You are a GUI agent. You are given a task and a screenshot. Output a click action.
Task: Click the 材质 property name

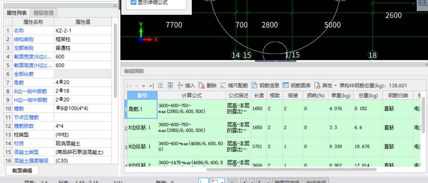click(19, 143)
